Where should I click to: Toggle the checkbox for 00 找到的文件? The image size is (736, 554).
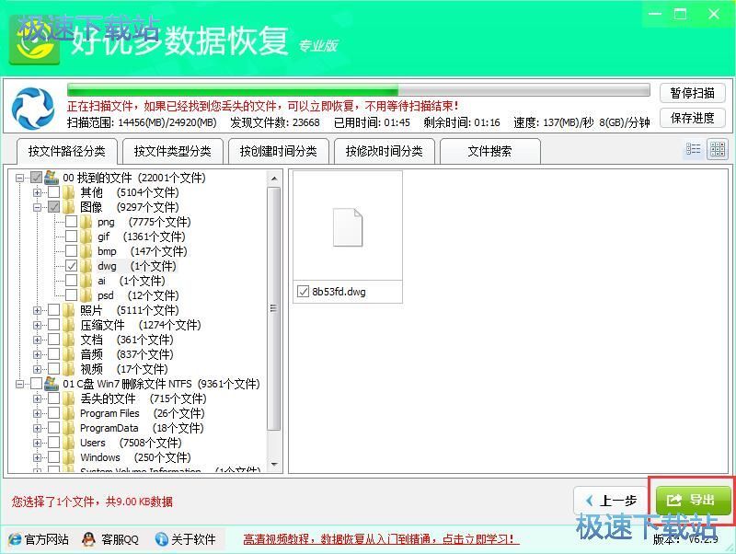pos(37,178)
